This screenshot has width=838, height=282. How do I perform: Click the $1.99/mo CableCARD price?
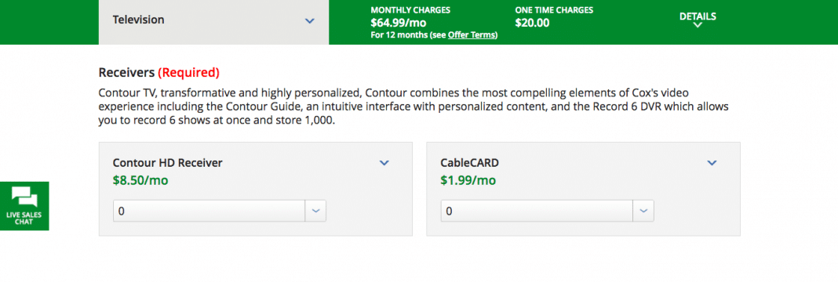point(468,181)
